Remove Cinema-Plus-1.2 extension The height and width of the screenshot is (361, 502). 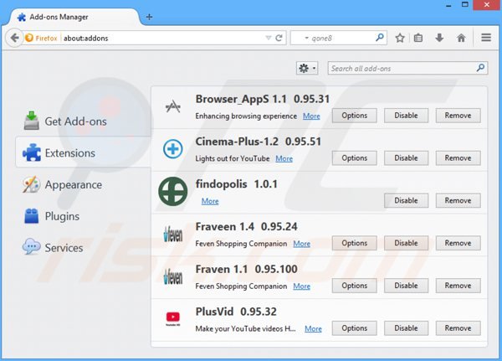(458, 158)
